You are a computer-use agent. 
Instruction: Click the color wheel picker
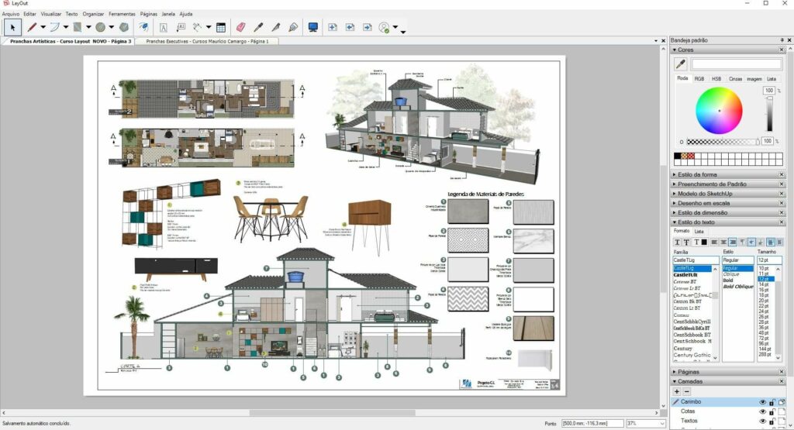719,111
